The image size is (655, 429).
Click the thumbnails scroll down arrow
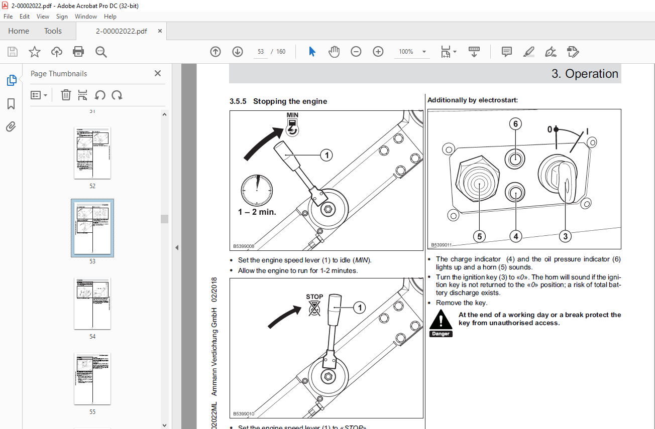164,425
